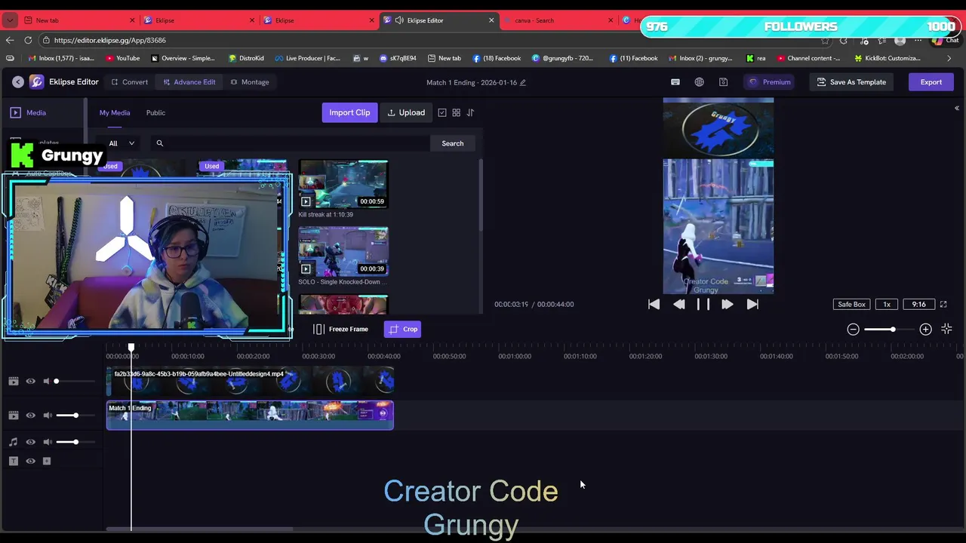Hide the Match 1 Ending track
Image resolution: width=966 pixels, height=543 pixels.
click(30, 415)
